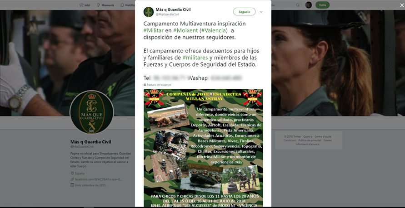405x208 pixels.
Task: Open the camouflage camp poster image
Action: click(x=203, y=148)
